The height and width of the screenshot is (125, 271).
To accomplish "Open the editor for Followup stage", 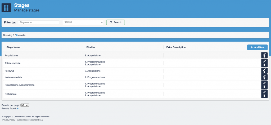I will coord(264,70).
